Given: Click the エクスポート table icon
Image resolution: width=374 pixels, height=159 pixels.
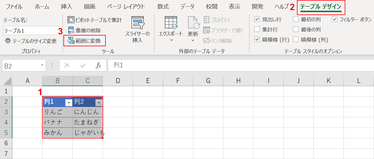Looking at the screenshot, I should tap(171, 23).
